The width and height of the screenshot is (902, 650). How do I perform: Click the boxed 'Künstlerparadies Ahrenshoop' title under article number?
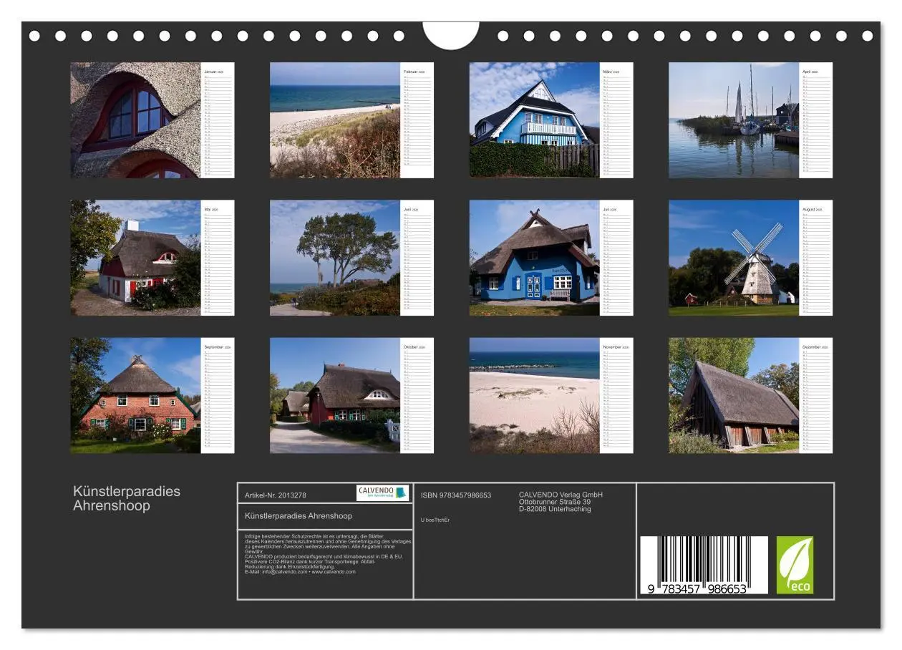pos(299,515)
